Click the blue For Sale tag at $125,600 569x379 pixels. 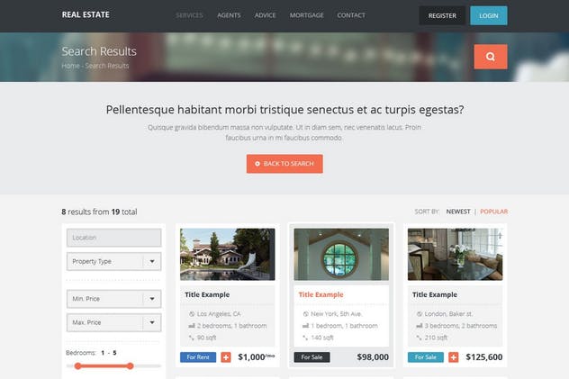[426, 357]
